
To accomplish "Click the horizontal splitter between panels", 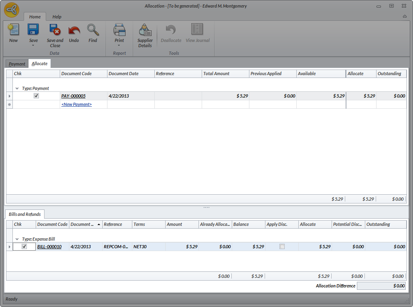I will [x=206, y=207].
